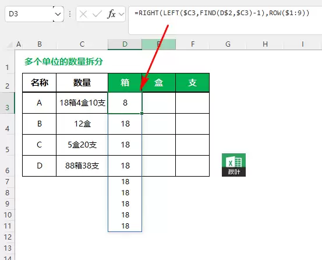Viewport: 322px width, 260px height.
Task: Click the Select All corner triangle
Action: tap(9, 44)
